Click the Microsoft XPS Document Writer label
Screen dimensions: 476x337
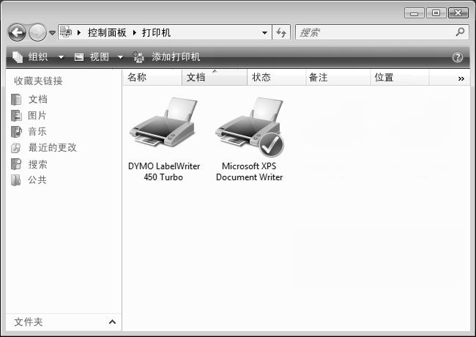pos(249,171)
